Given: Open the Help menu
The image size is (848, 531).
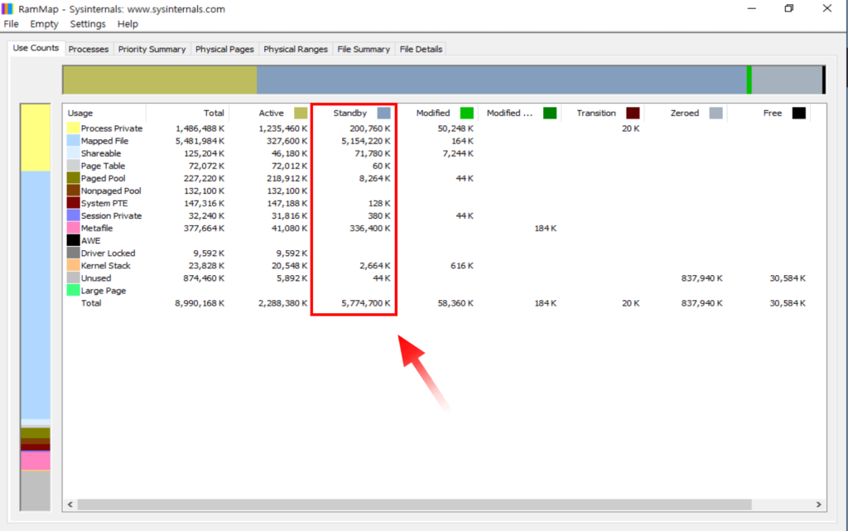Looking at the screenshot, I should (x=128, y=24).
